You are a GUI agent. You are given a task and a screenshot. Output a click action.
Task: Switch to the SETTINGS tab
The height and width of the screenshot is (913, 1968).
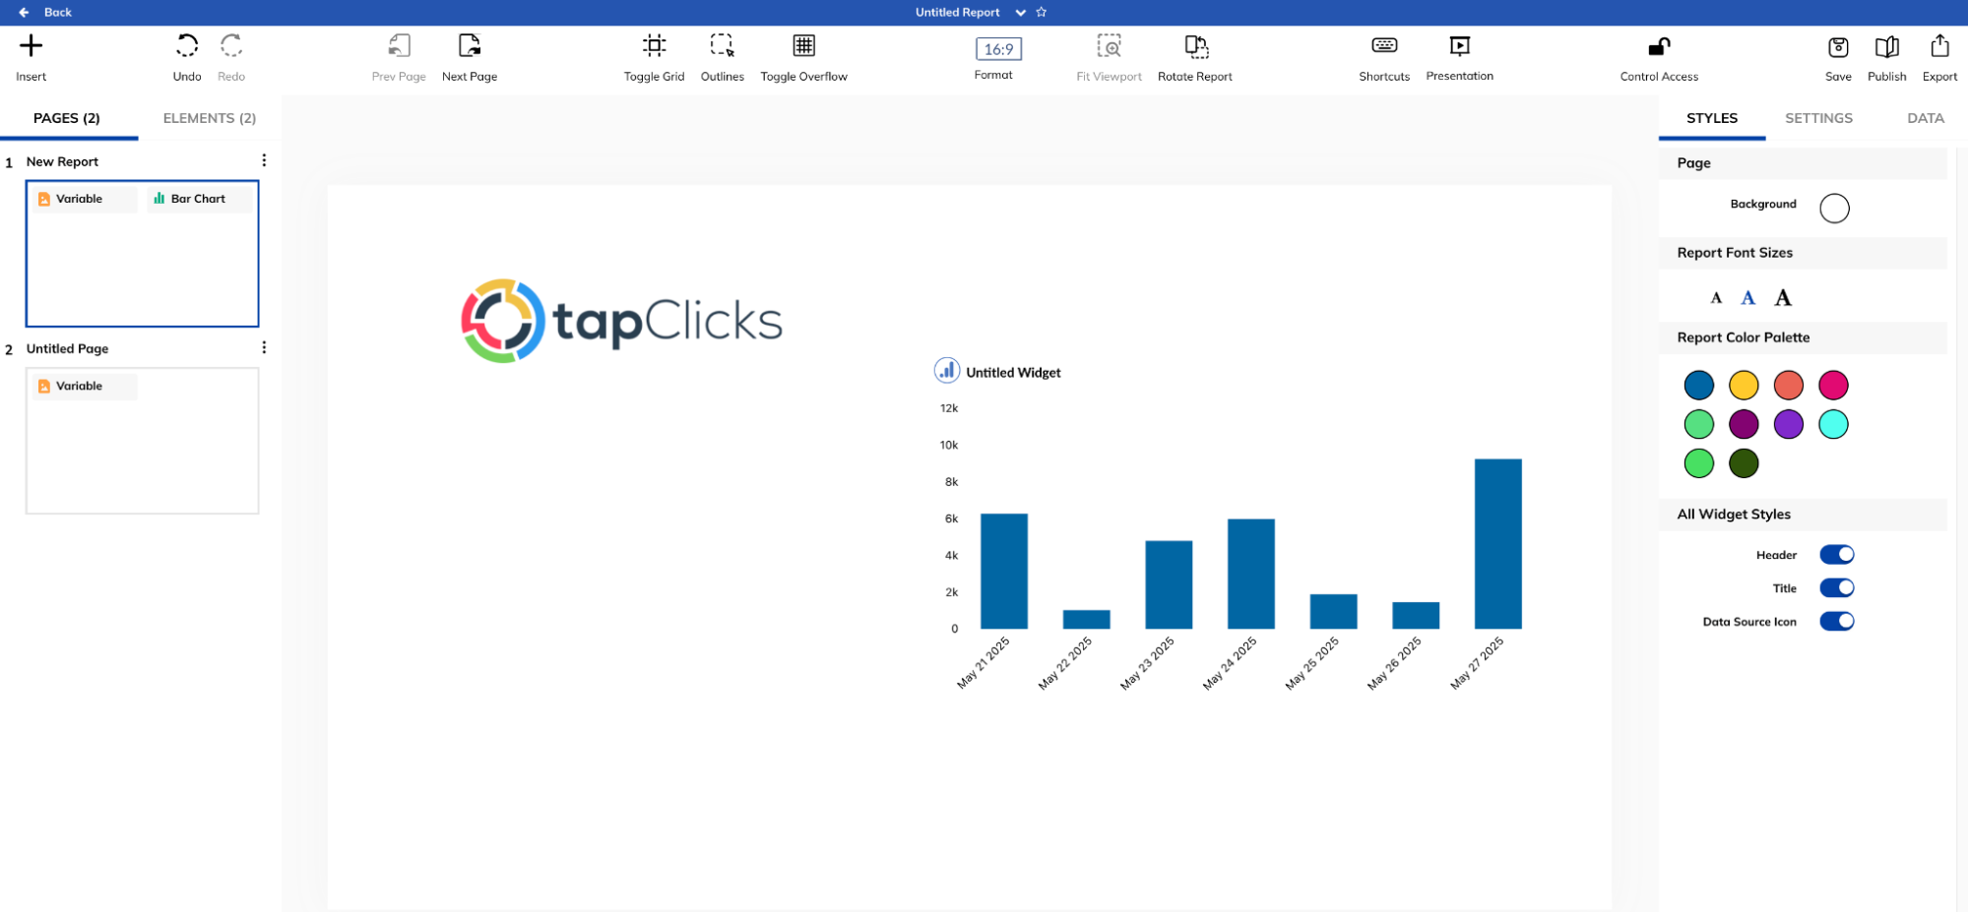coord(1817,118)
